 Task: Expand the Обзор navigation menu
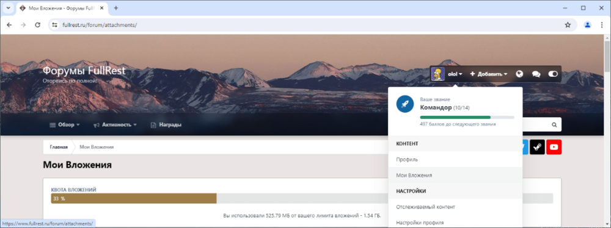point(65,125)
